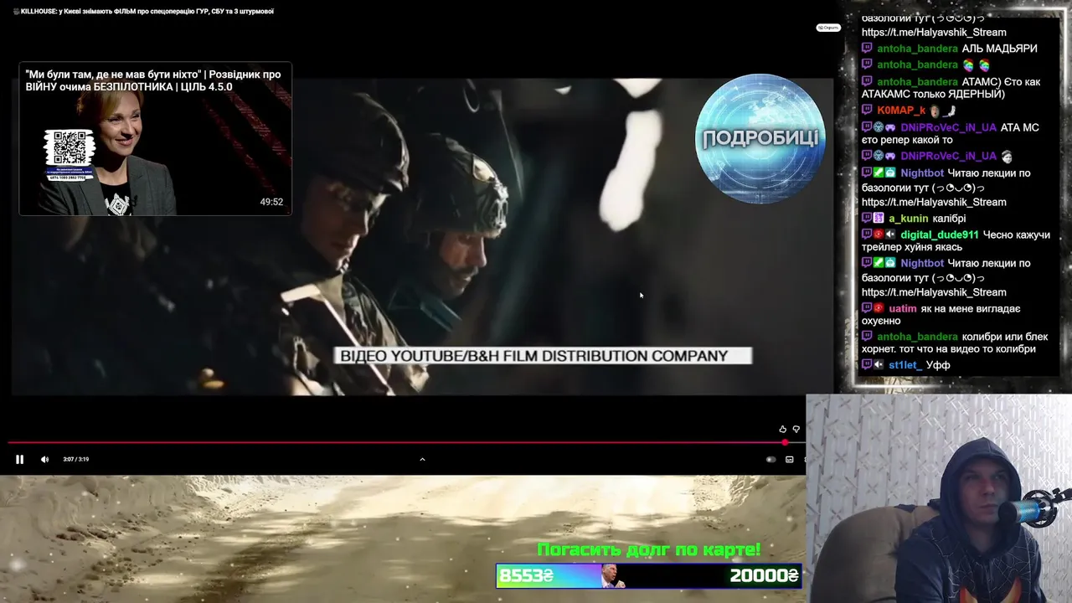Click the streamer webcam feed
This screenshot has height=603, width=1072.
[939, 498]
